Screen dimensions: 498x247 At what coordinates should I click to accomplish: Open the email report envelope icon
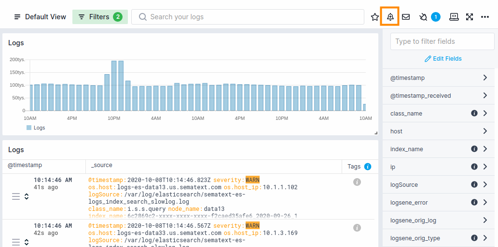(406, 17)
